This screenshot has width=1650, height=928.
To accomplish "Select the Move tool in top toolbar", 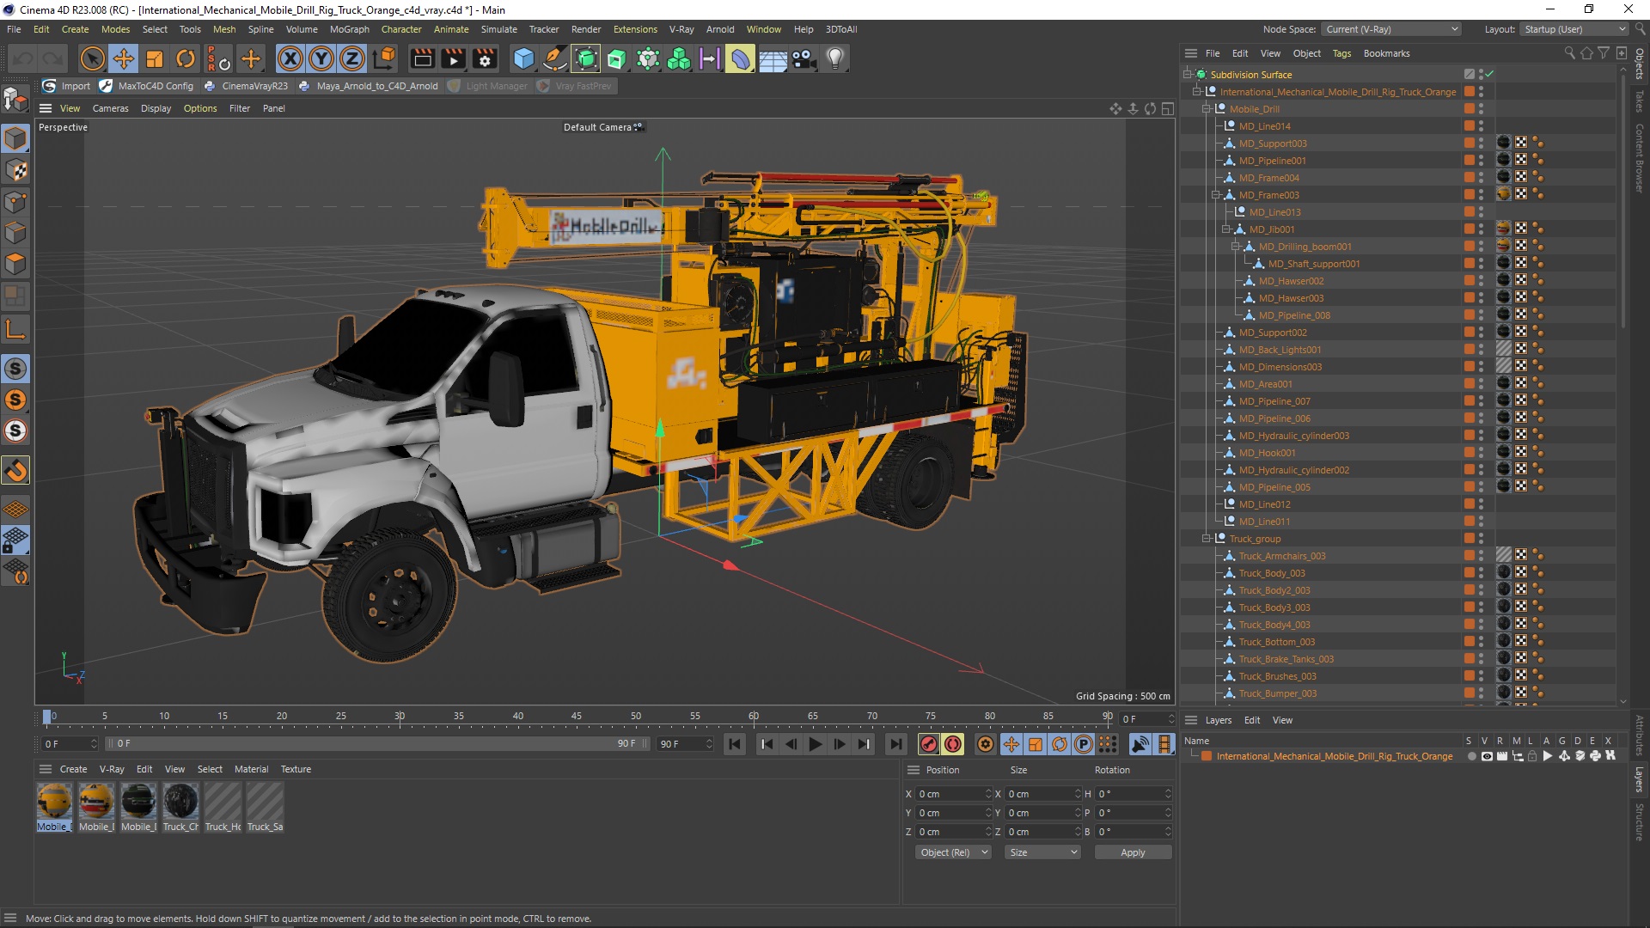I will tap(124, 58).
